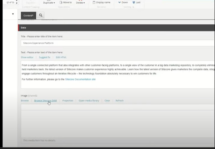
Task: Collapse the Data section header
Action: point(116,28)
